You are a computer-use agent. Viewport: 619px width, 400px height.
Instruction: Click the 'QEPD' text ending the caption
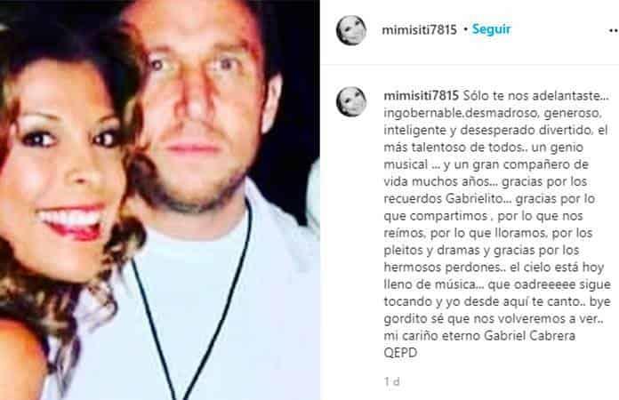[400, 353]
